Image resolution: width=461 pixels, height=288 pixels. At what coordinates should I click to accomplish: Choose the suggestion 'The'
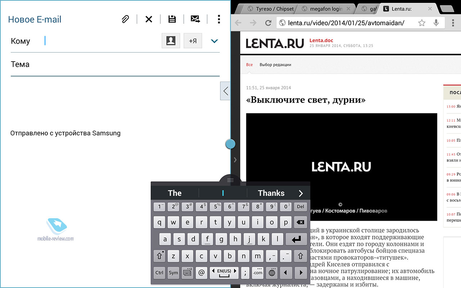[x=175, y=193]
